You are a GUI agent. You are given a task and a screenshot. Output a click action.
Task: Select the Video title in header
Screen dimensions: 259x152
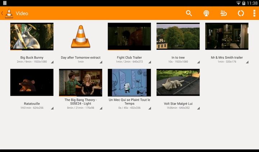pos(22,13)
